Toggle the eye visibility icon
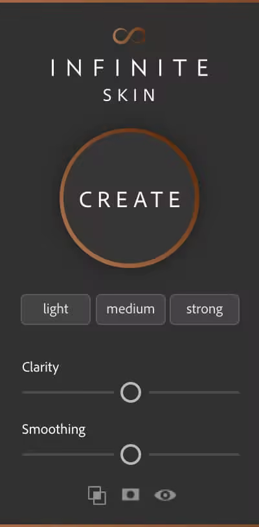The image size is (259, 527). (165, 495)
